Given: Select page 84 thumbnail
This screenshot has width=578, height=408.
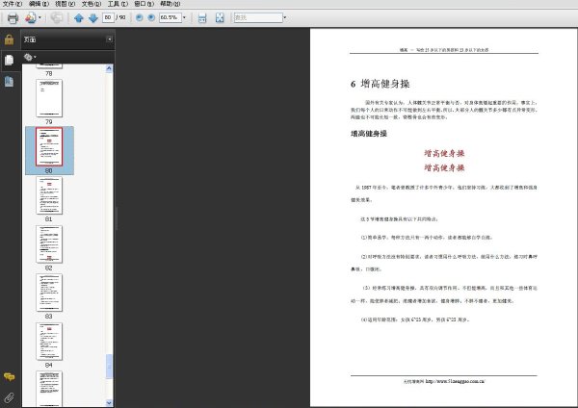Looking at the screenshot, I should pyautogui.click(x=49, y=342).
